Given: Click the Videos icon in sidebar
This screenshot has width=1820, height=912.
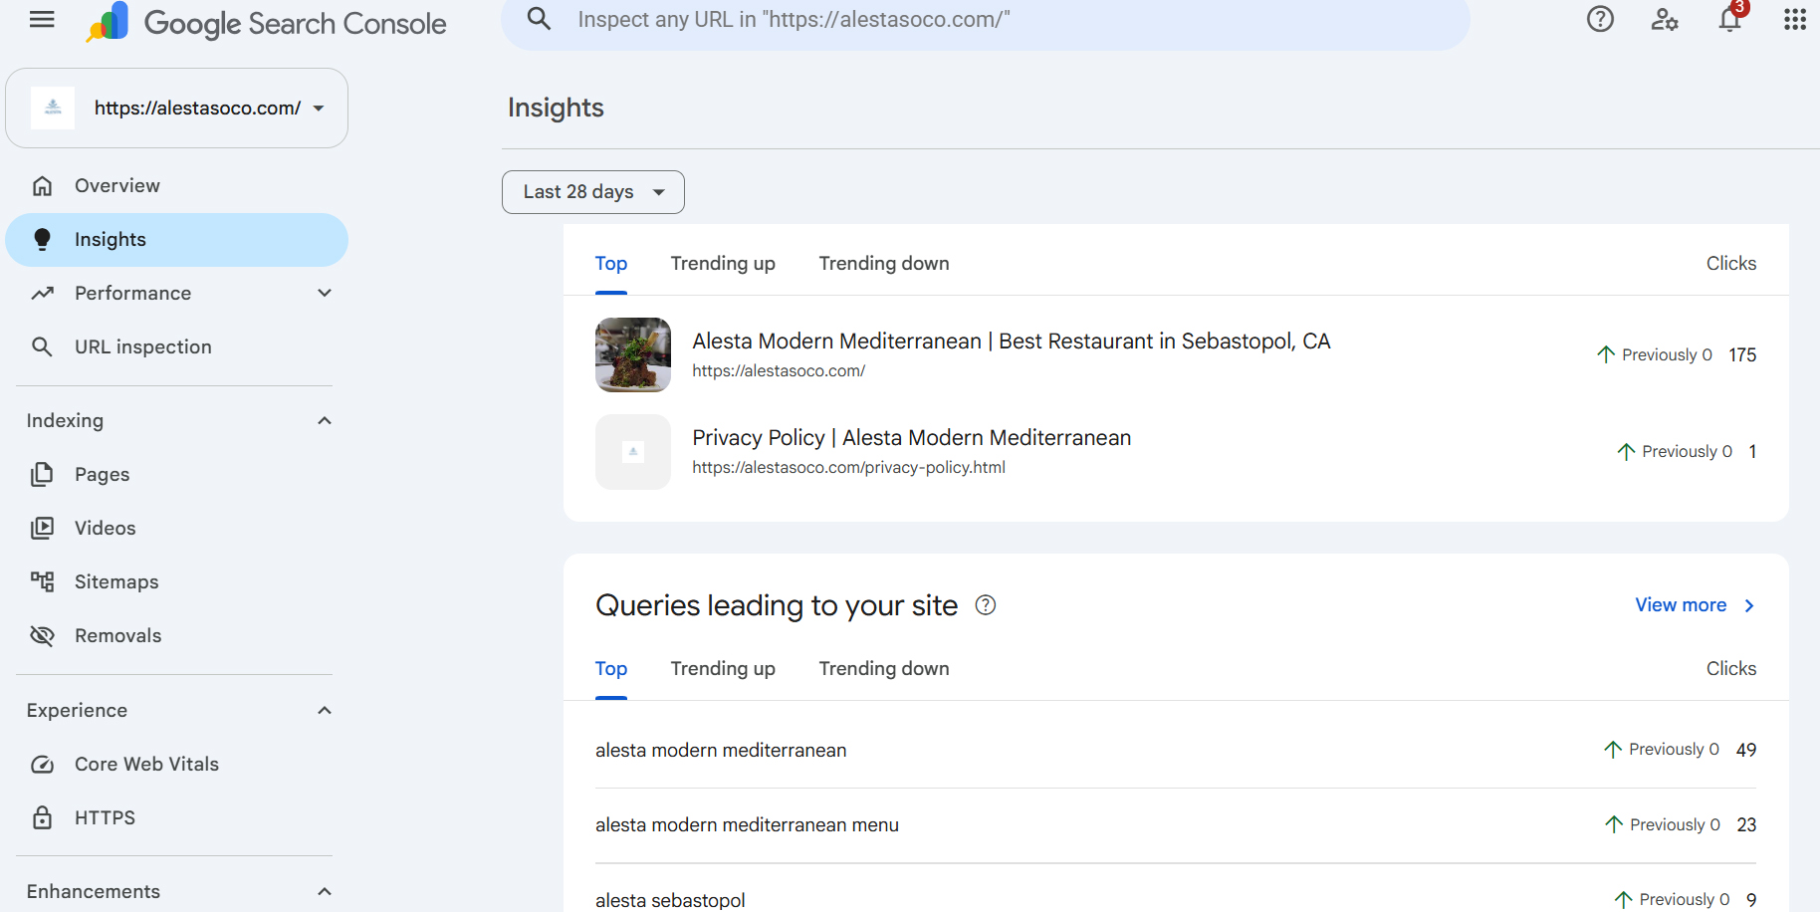Looking at the screenshot, I should point(42,529).
